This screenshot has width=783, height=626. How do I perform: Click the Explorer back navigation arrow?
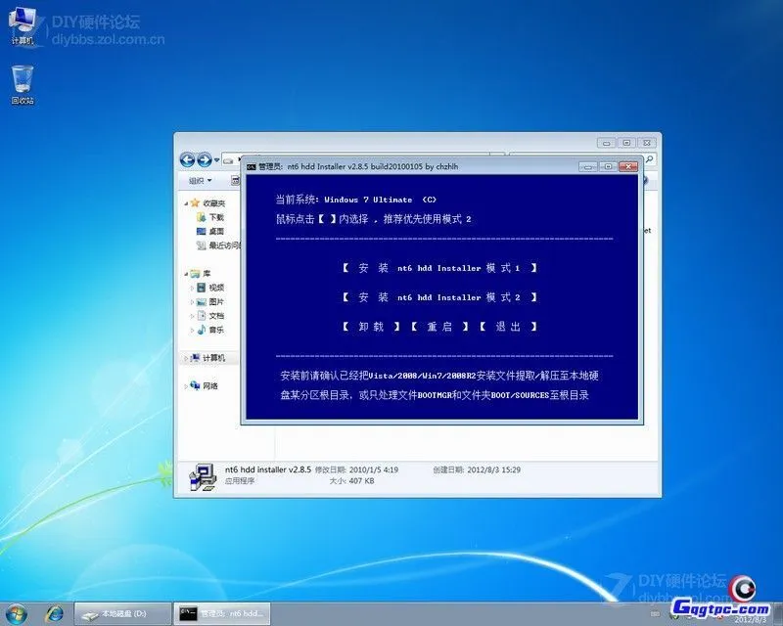pos(186,159)
